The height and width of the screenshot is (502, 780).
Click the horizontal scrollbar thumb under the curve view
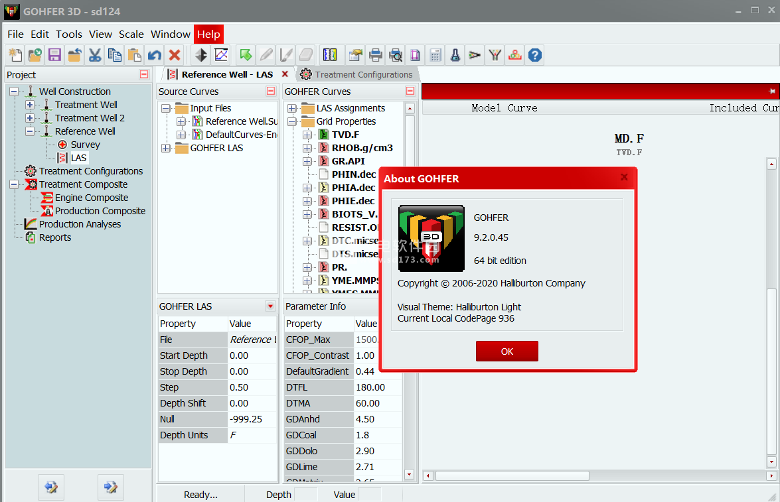click(x=512, y=475)
